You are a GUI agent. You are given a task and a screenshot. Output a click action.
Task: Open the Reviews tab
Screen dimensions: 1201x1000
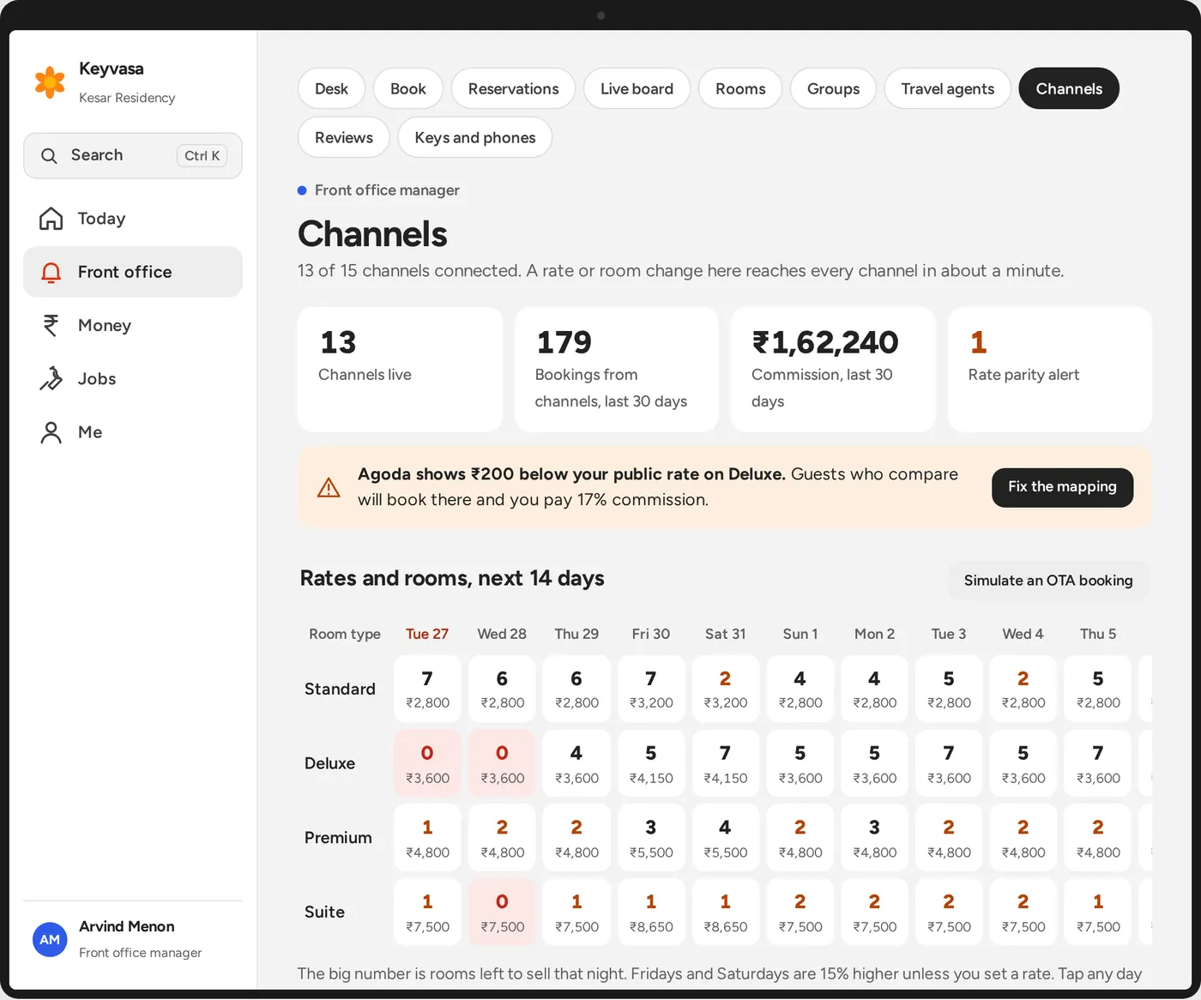(x=344, y=137)
